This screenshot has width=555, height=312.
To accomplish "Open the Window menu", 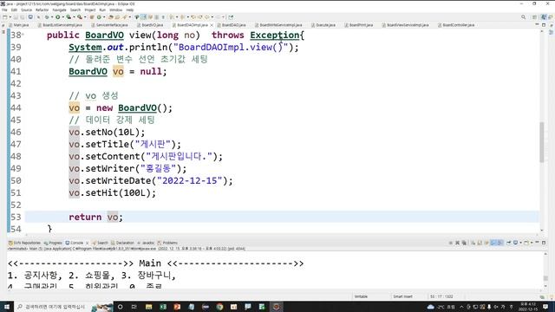I will click(x=115, y=10).
